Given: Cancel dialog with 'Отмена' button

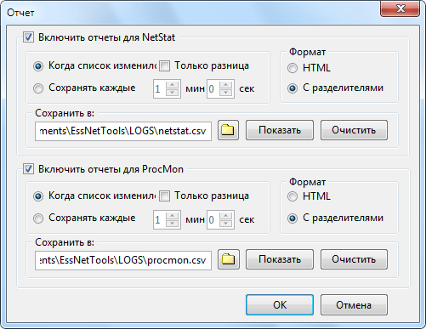Looking at the screenshot, I should coord(354,305).
